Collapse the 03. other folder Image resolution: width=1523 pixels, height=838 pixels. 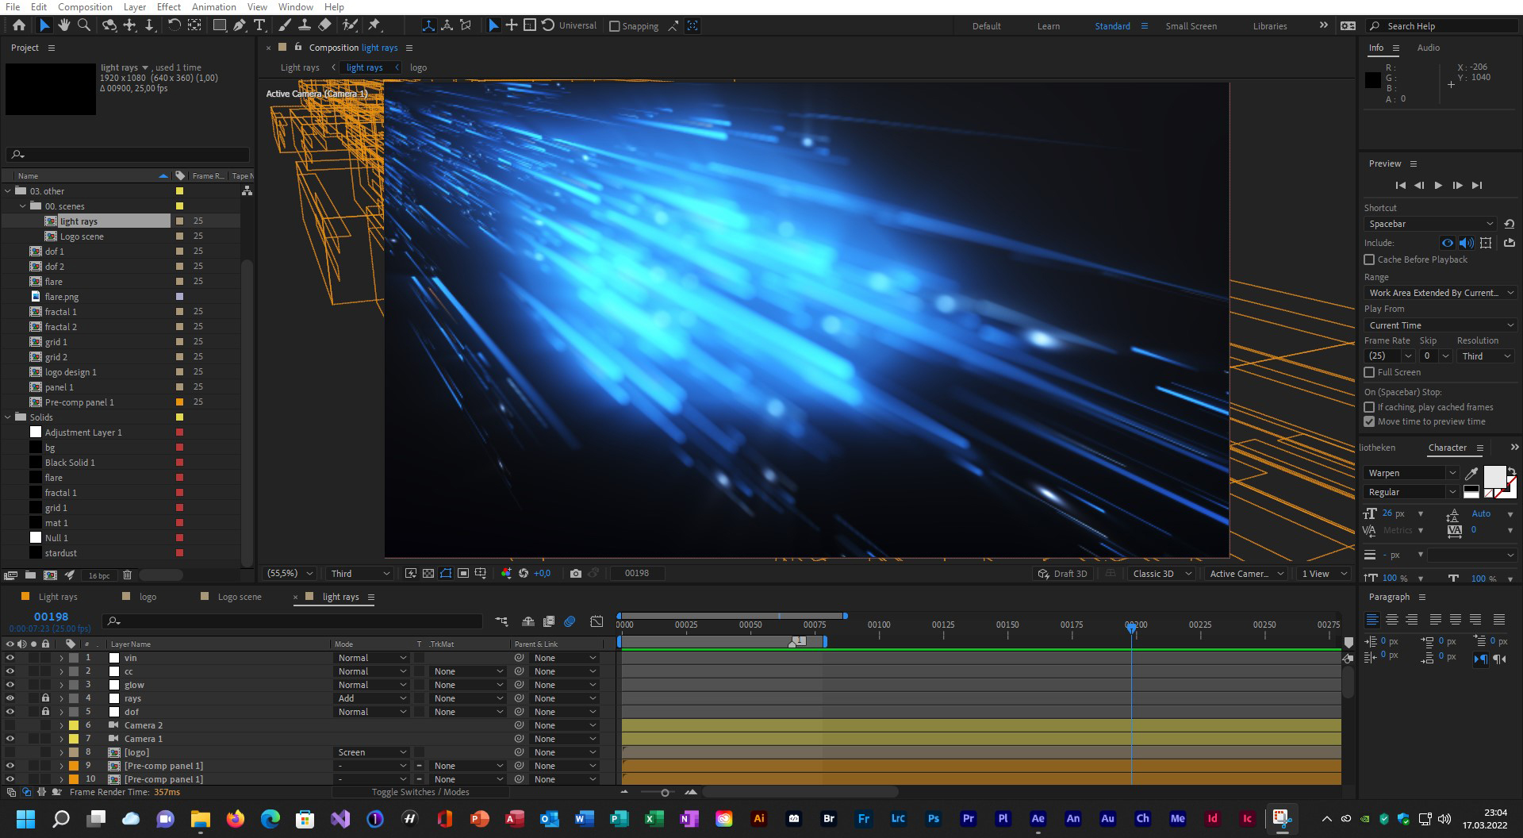9,191
